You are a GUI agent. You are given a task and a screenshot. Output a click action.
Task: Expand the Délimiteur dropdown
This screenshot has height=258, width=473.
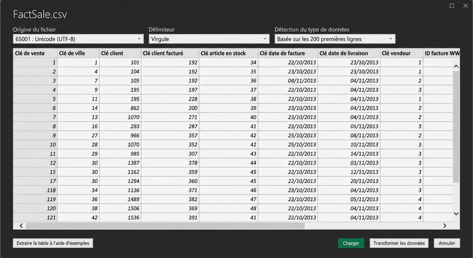coord(209,39)
